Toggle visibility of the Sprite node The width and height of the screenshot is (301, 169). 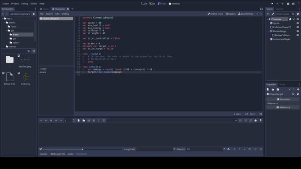pyautogui.click(x=298, y=23)
